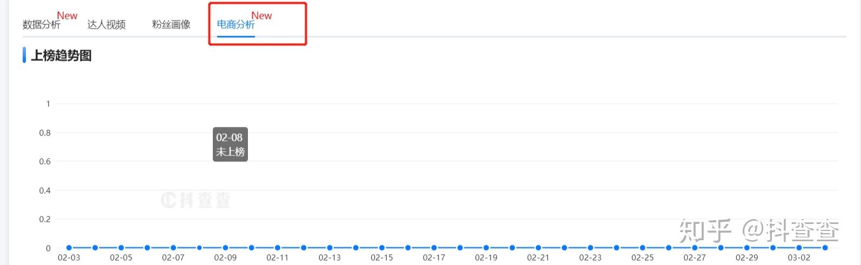Open the 数据分析 tab
Screen dimensions: 861x265
pyautogui.click(x=42, y=25)
